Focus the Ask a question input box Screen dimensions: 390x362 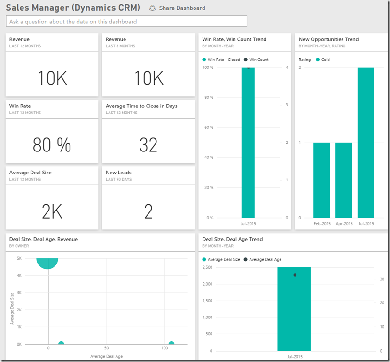126,22
